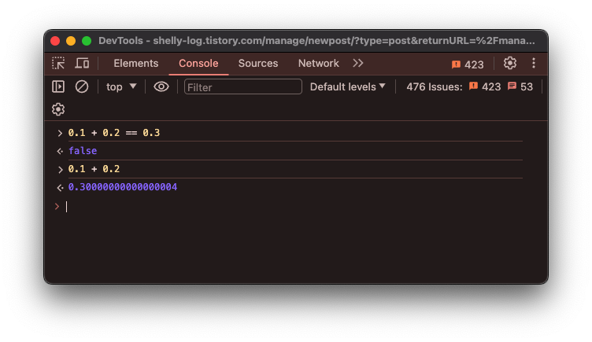592x342 pixels.
Task: Close the DevTools window with the red button
Action: coord(55,41)
